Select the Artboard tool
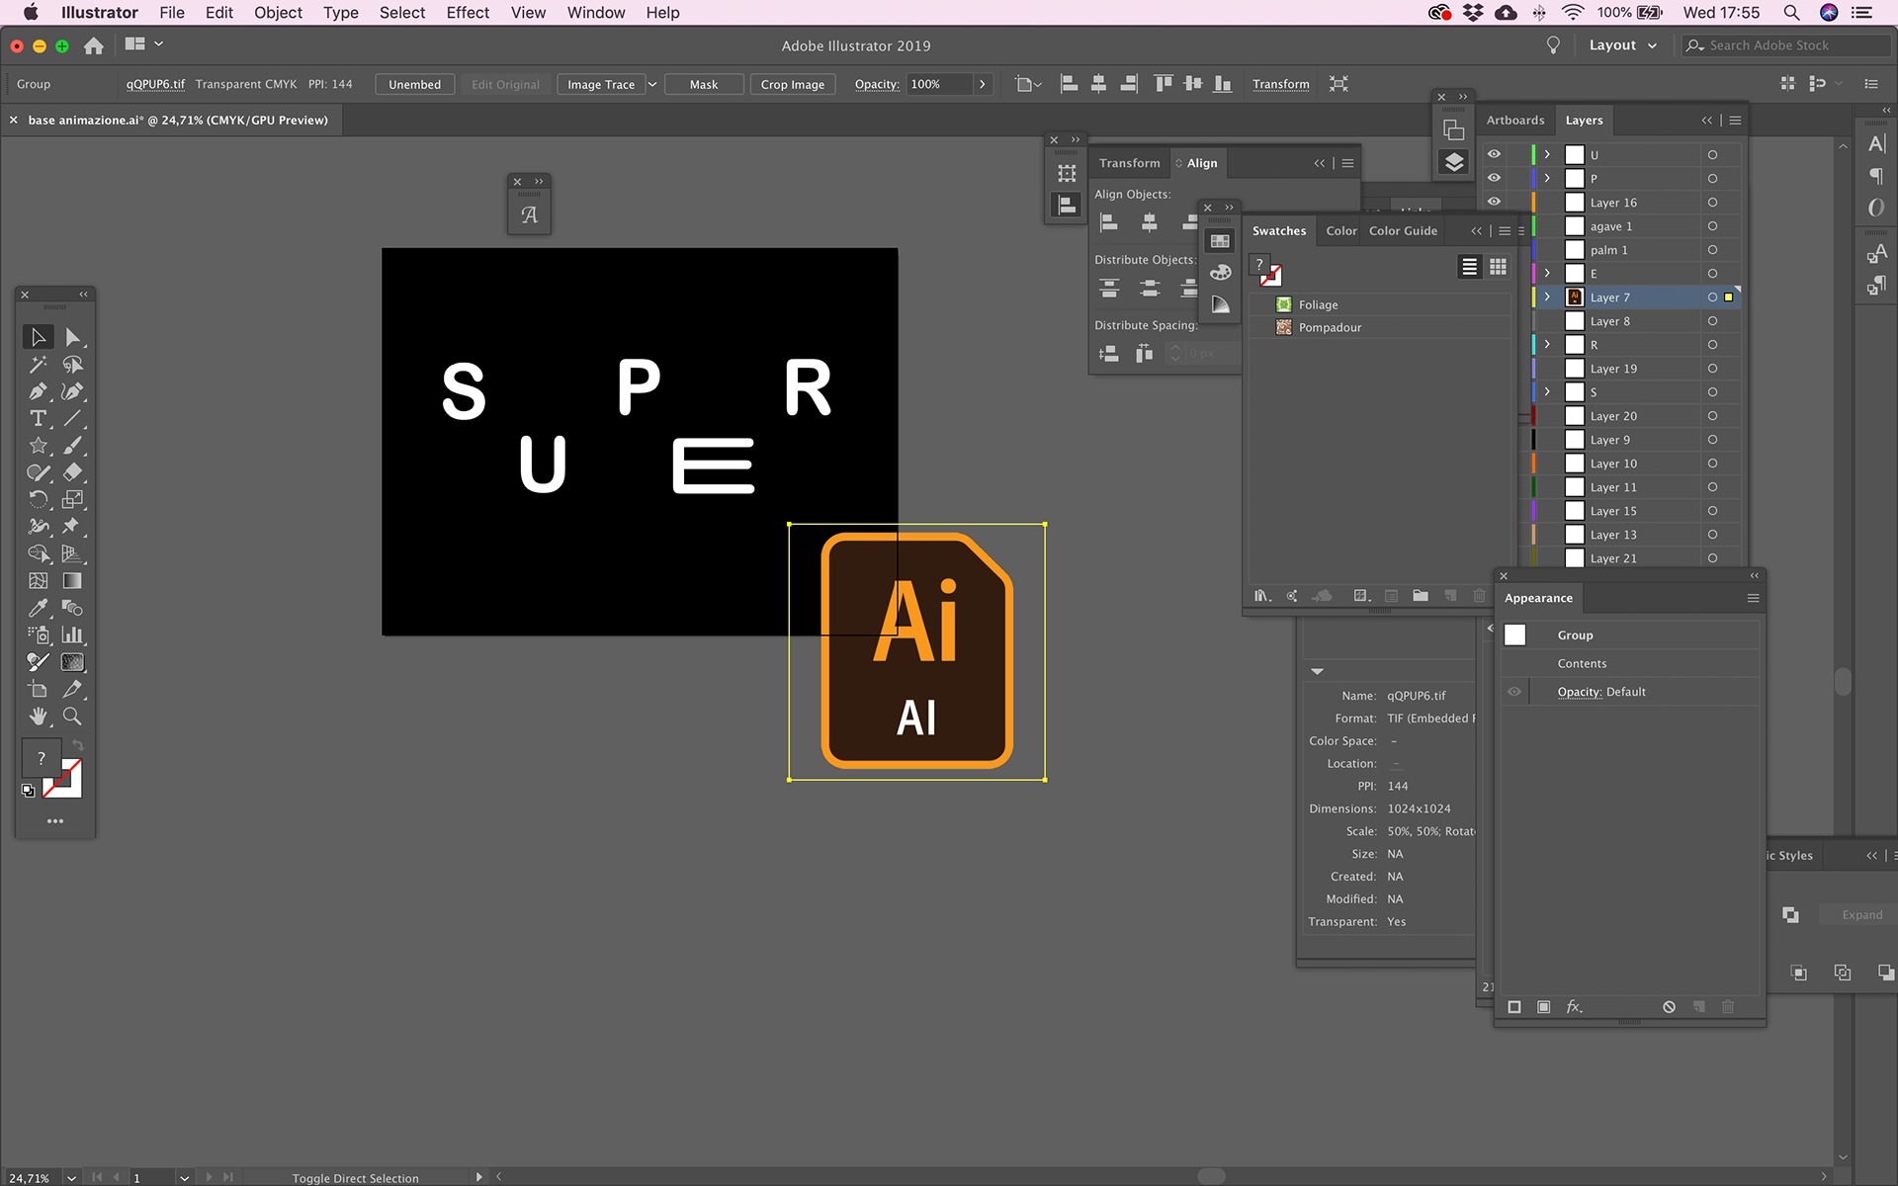Image resolution: width=1898 pixels, height=1186 pixels. 38,689
